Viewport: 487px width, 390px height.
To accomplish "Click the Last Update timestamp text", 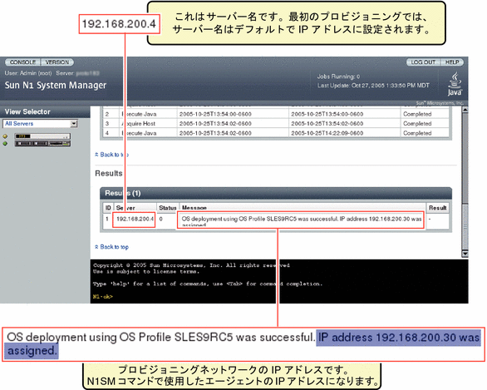I will click(x=373, y=85).
